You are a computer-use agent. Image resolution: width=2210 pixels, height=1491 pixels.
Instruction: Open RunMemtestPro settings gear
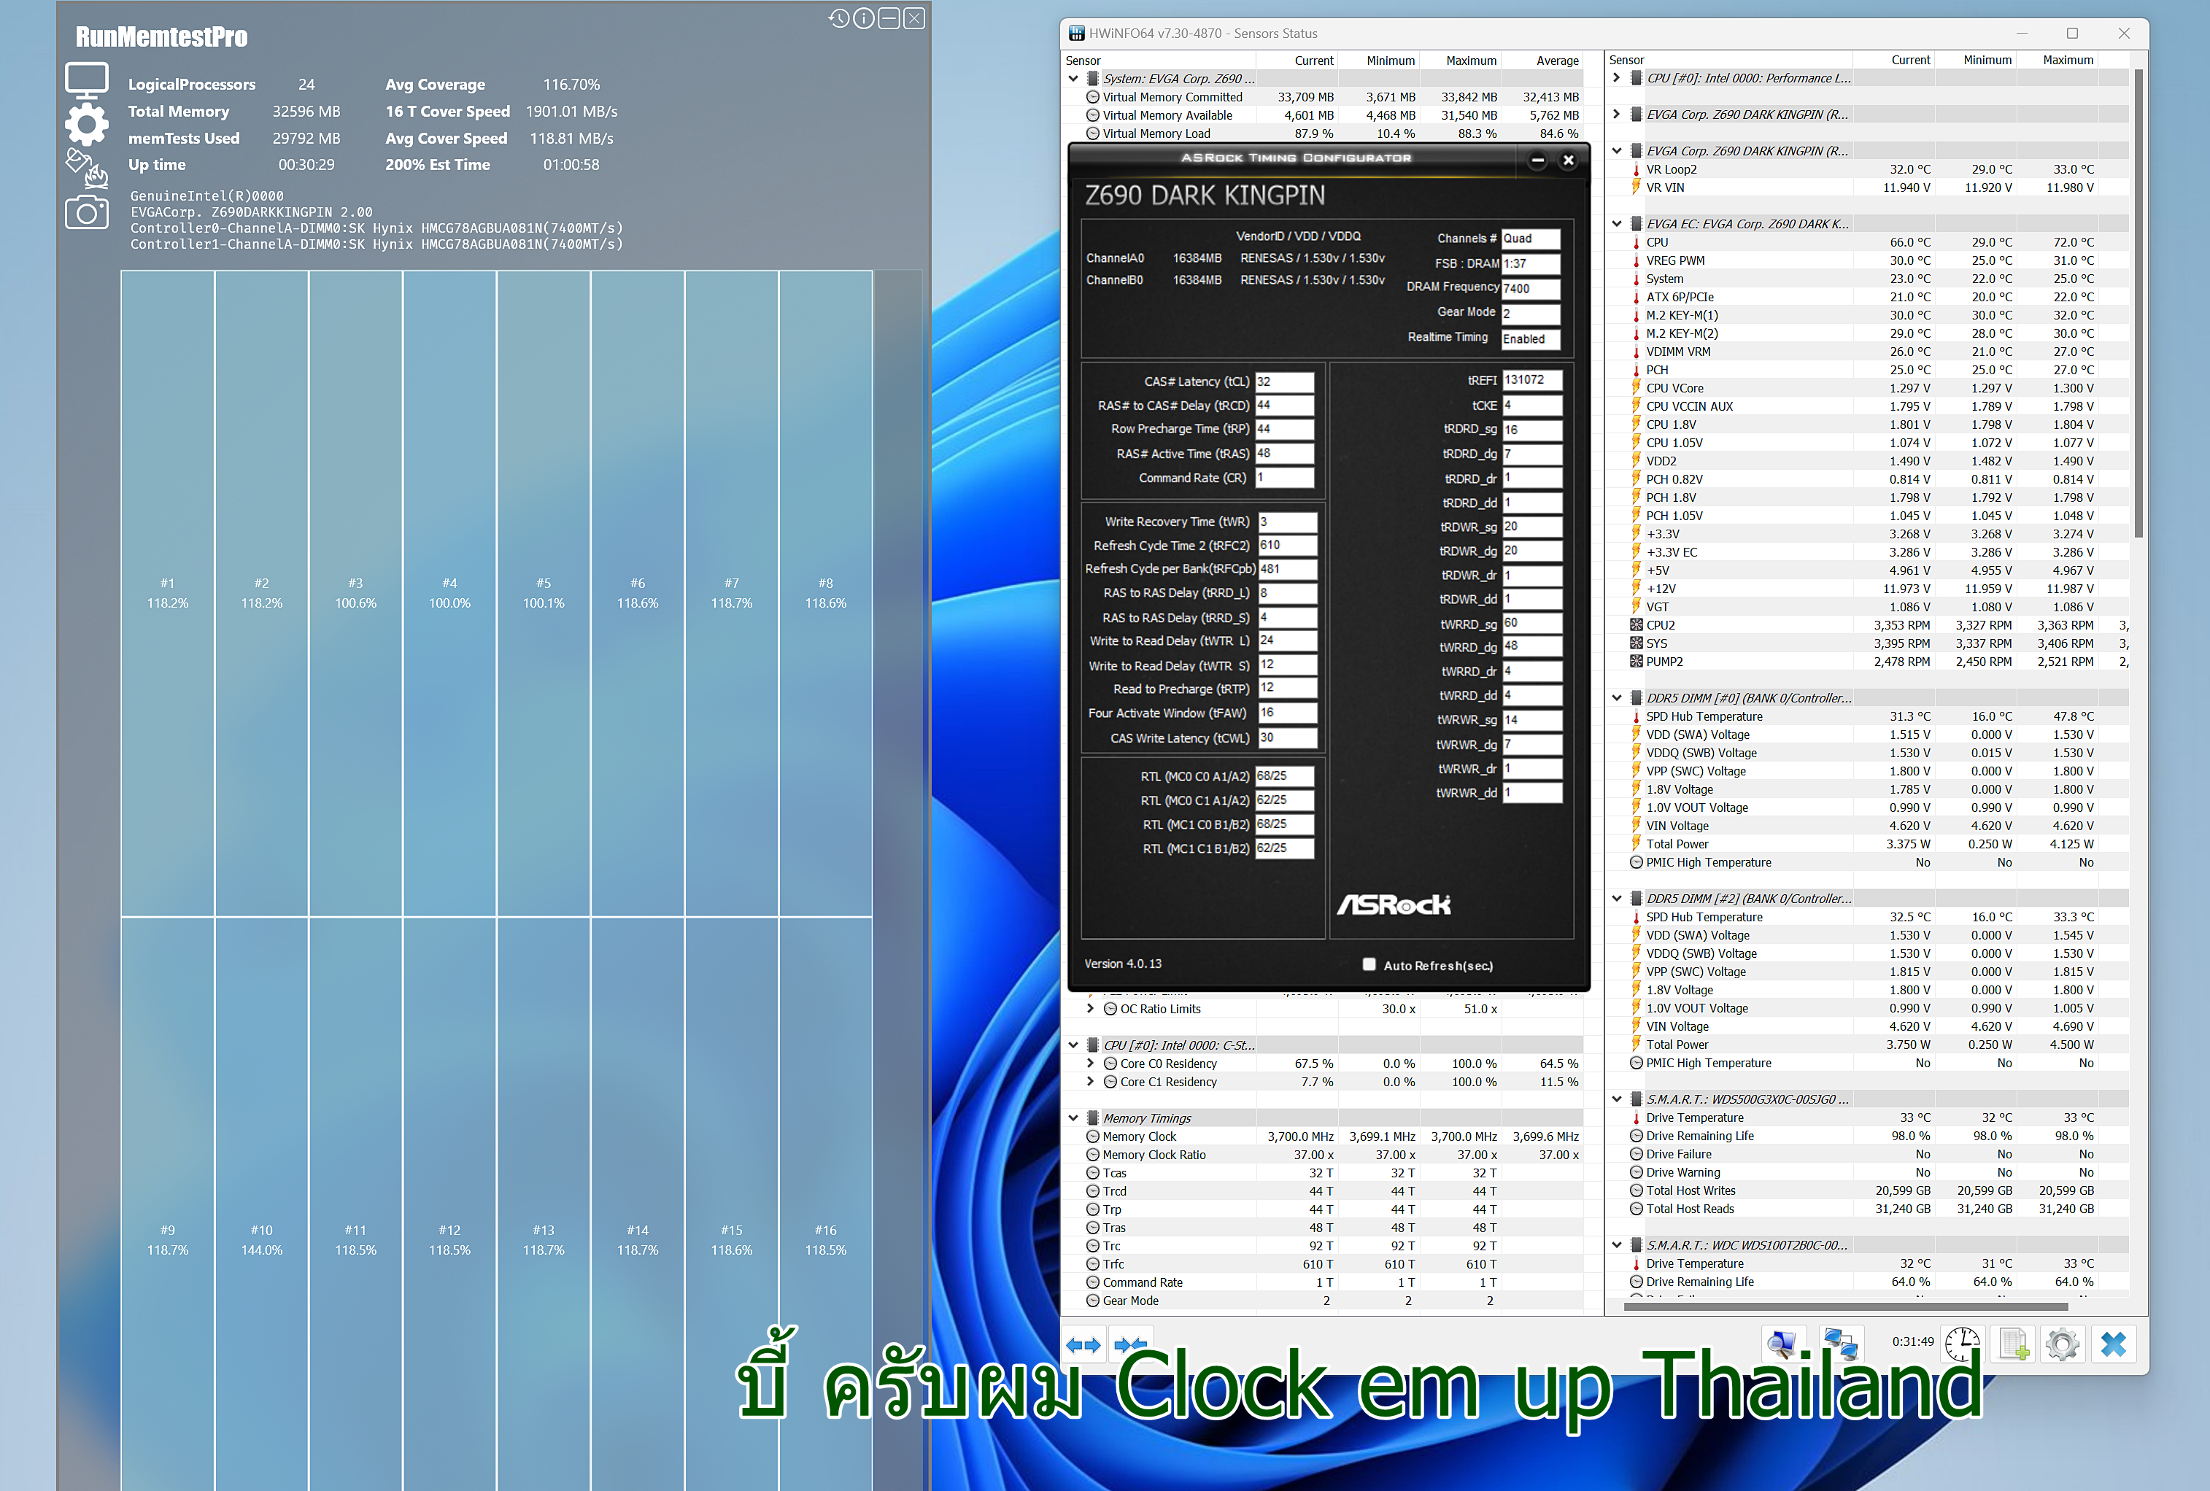click(x=85, y=123)
